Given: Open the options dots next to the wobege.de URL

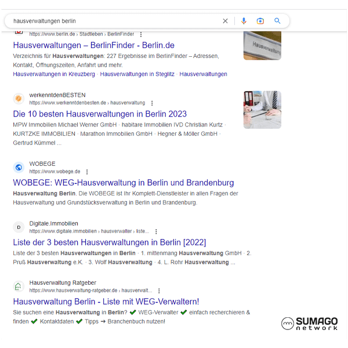Looking at the screenshot, I should tap(87, 172).
